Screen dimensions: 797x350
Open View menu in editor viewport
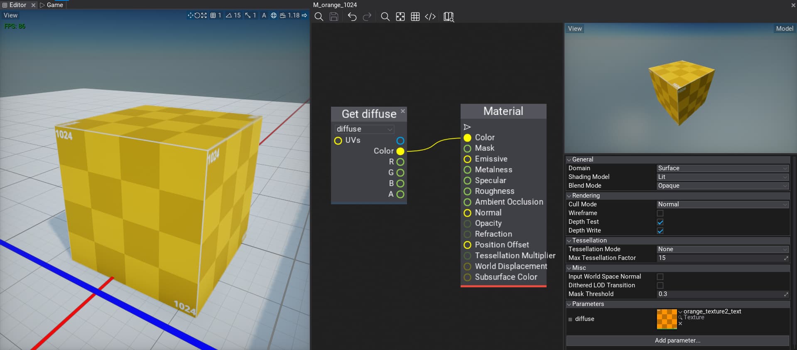(x=11, y=15)
